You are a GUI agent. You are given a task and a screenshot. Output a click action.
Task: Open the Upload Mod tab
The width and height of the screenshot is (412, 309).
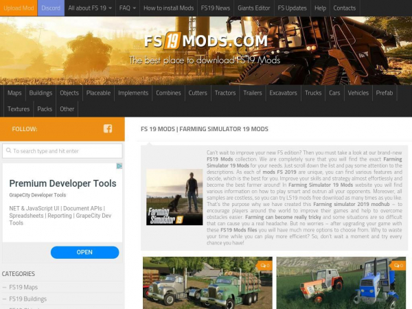[x=19, y=8]
